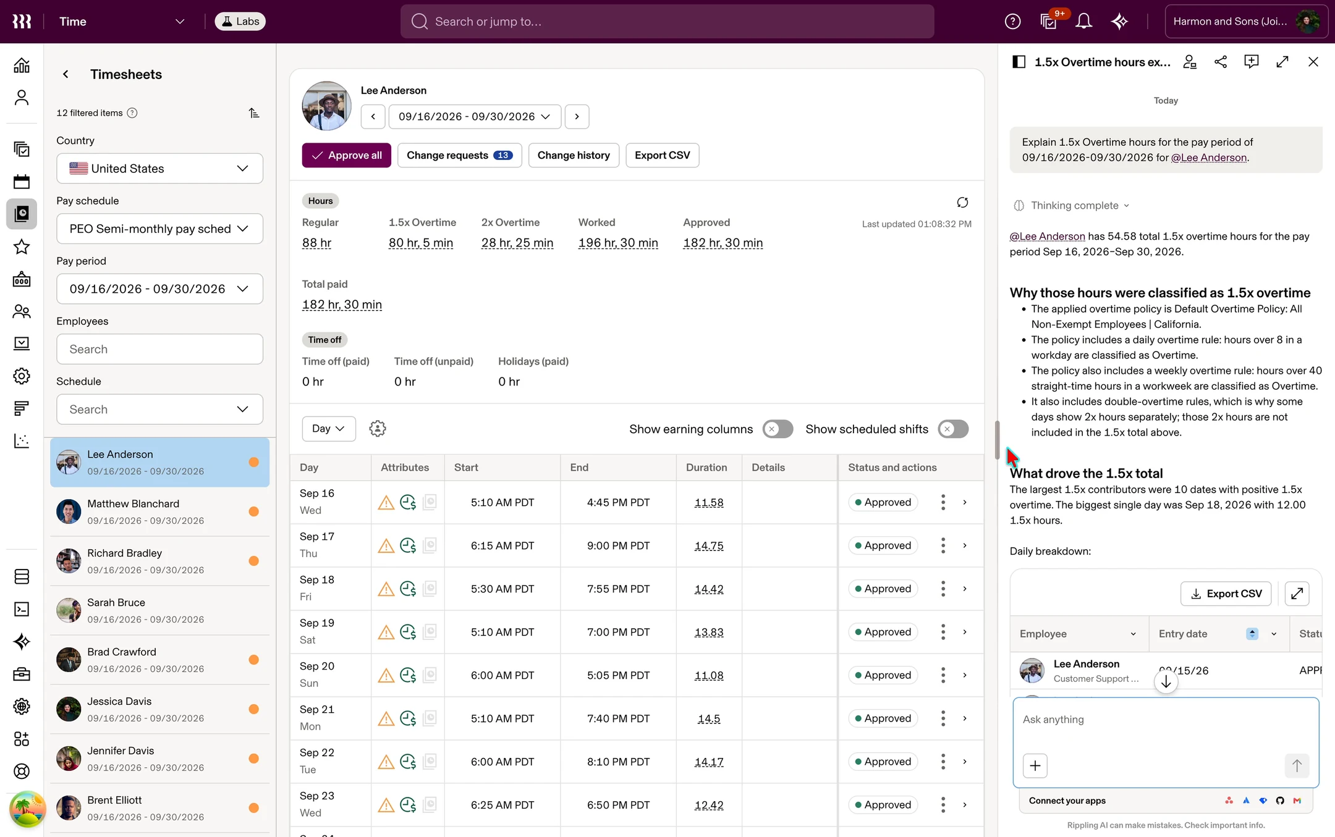
Task: Open notifications bell icon
Action: (x=1083, y=22)
